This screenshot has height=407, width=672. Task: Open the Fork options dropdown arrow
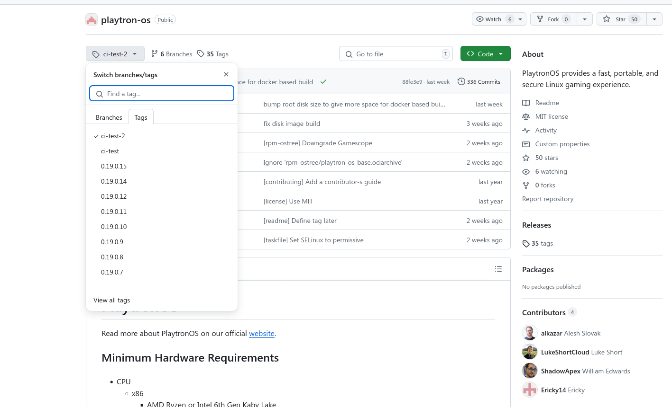coord(585,19)
